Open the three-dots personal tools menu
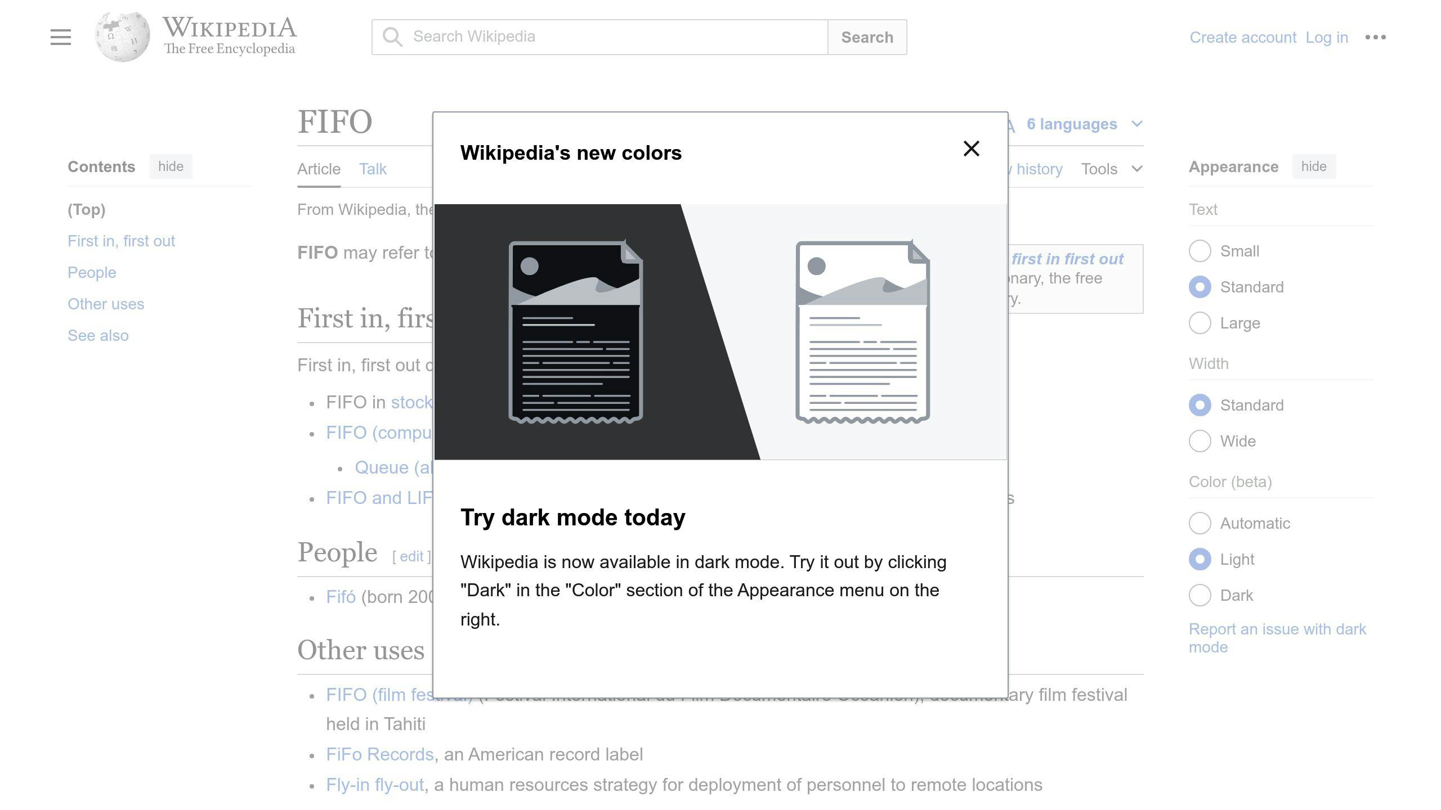Image resolution: width=1441 pixels, height=810 pixels. point(1375,37)
